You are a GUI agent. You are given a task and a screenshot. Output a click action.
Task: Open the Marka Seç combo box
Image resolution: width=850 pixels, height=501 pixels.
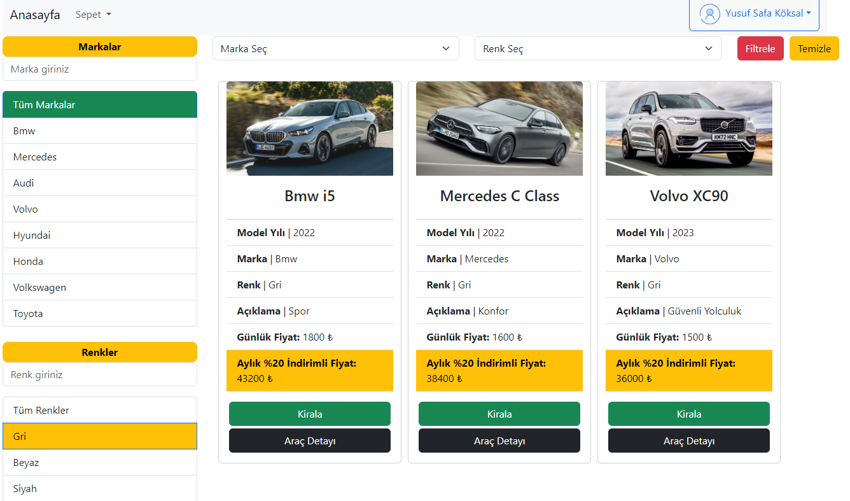(x=336, y=48)
